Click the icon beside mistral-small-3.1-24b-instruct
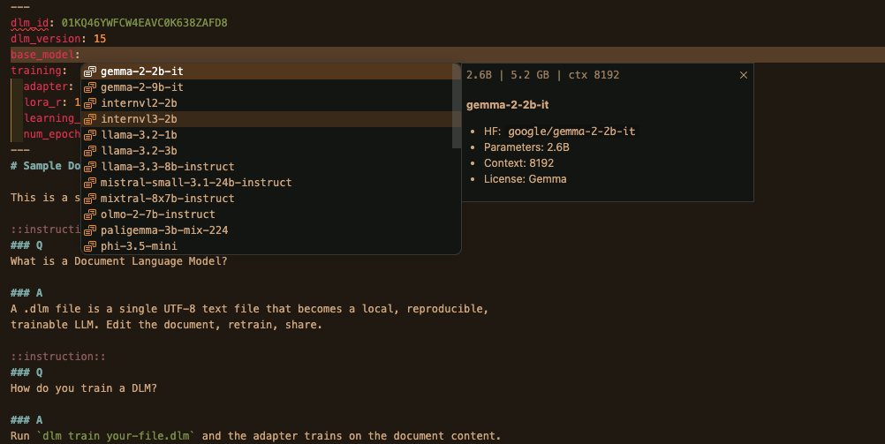885x444 pixels. [x=90, y=183]
